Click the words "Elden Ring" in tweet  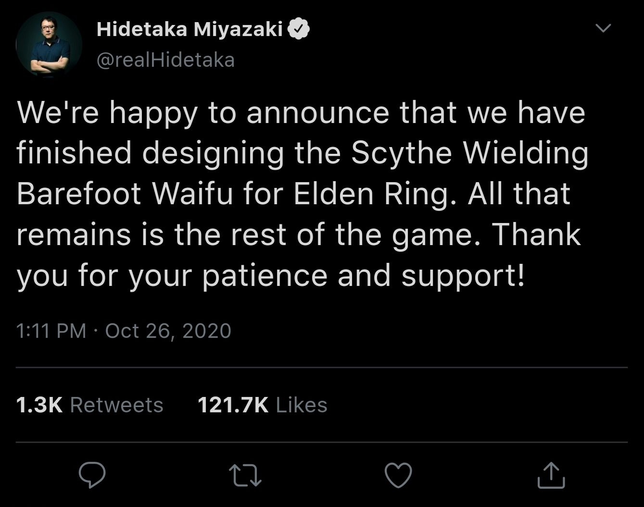pyautogui.click(x=374, y=193)
